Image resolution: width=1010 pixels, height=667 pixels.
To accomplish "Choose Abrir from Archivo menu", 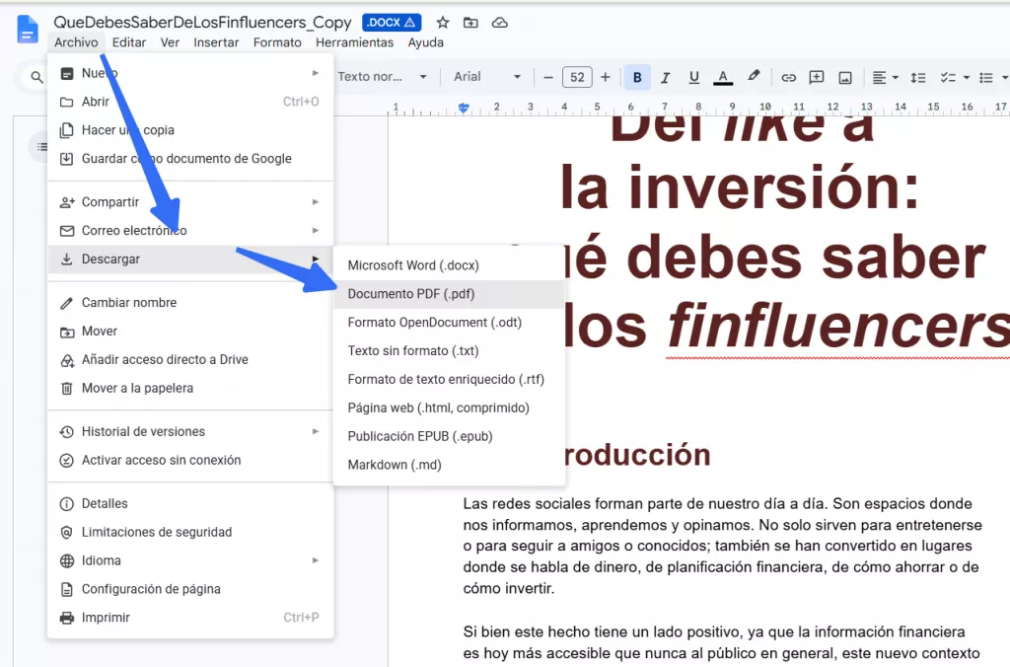I will (190, 102).
